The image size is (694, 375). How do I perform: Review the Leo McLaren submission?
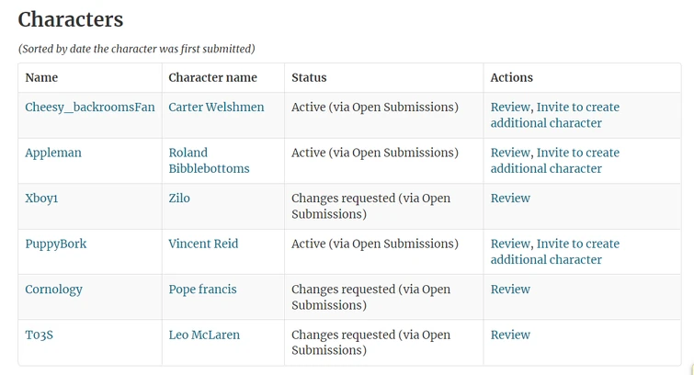510,335
